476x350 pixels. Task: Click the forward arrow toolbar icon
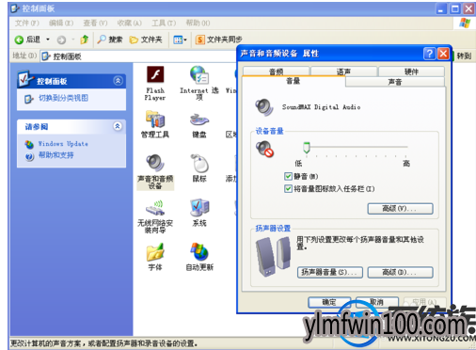(61, 40)
